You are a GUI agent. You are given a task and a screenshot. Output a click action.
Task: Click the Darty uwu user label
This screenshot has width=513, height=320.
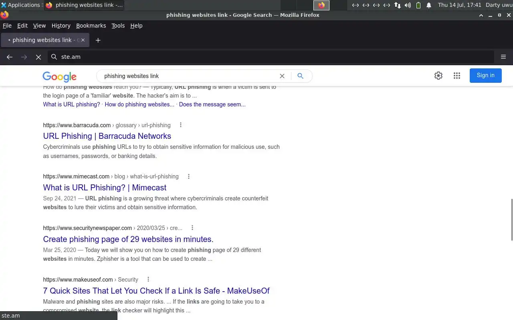[499, 5]
